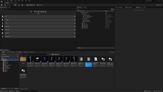Open the Build menu
Image resolution: width=163 pixels, height=92 pixels.
(19, 1)
